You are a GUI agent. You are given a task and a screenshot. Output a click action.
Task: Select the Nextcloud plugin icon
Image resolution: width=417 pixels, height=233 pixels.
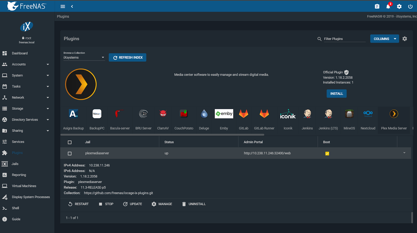point(368,114)
